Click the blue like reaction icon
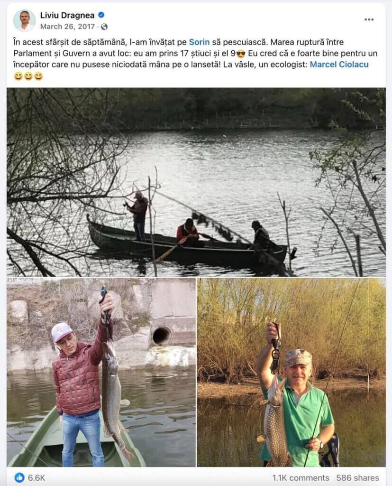This screenshot has height=486, width=392. click(x=19, y=477)
